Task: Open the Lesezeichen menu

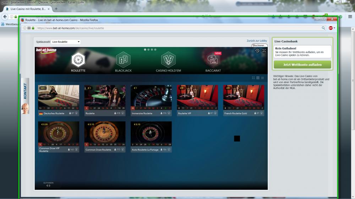Action: coord(58,2)
